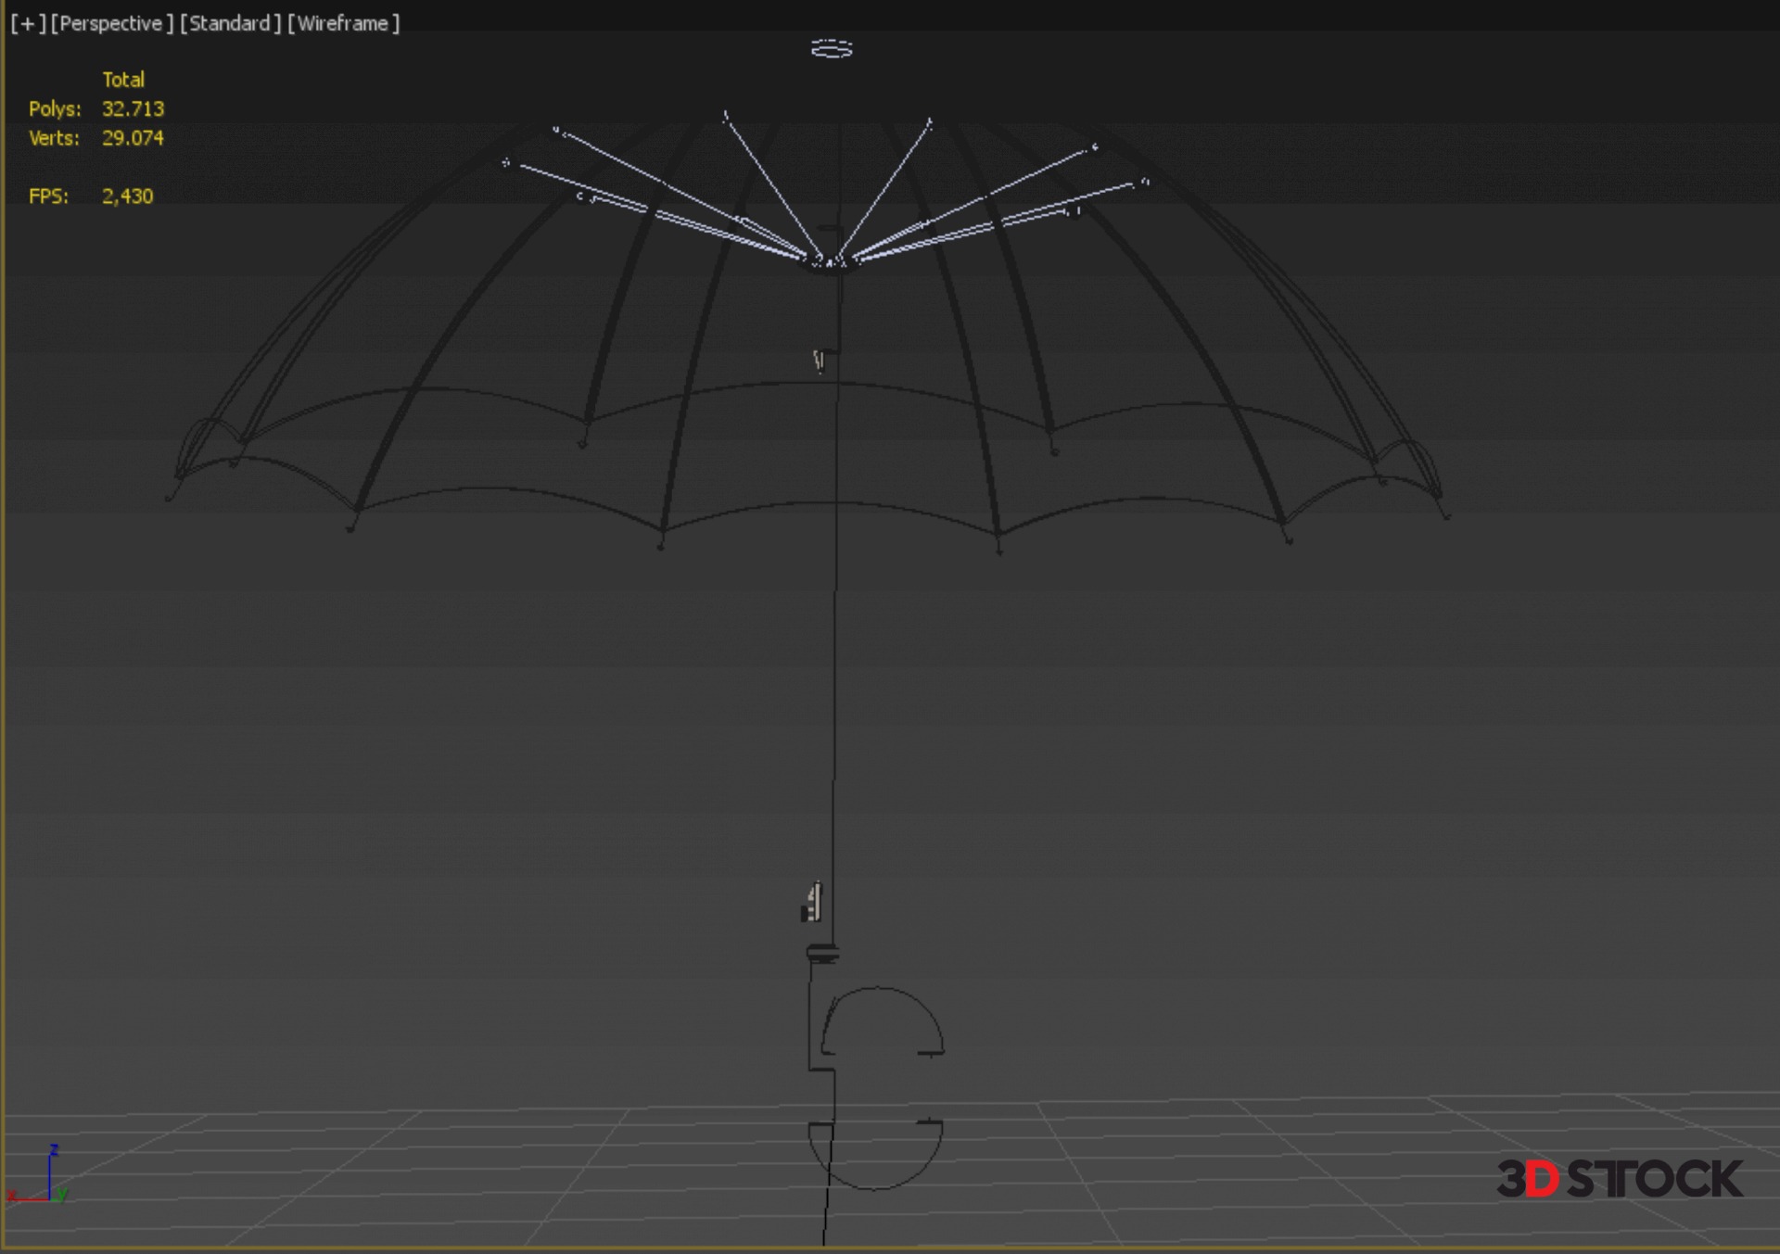Image resolution: width=1780 pixels, height=1254 pixels.
Task: Click the Total statistics header
Action: tap(123, 80)
